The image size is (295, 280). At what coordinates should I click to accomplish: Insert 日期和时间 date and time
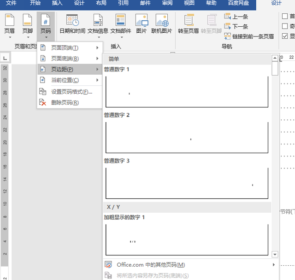(x=72, y=24)
